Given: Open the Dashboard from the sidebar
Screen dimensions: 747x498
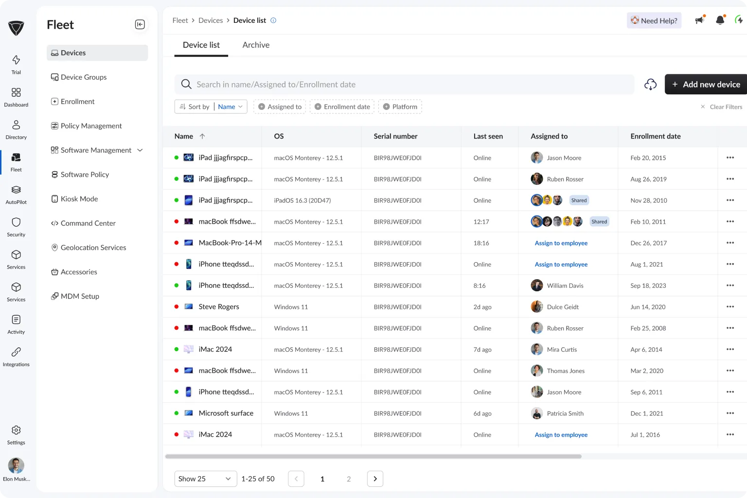Looking at the screenshot, I should click(16, 96).
